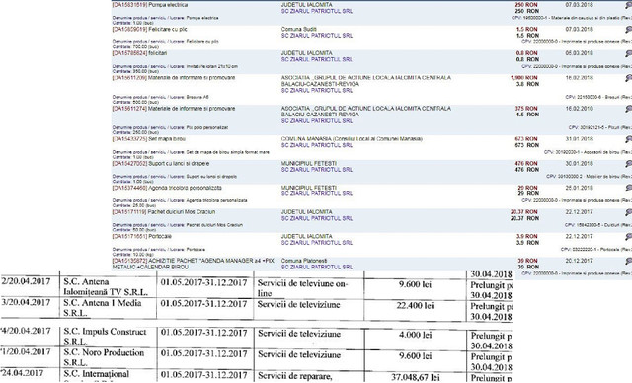Screen dimensions: 632x383
Task: Select period 01.05.2017-31.12.2017 in Impuls Construct row
Action: click(204, 333)
